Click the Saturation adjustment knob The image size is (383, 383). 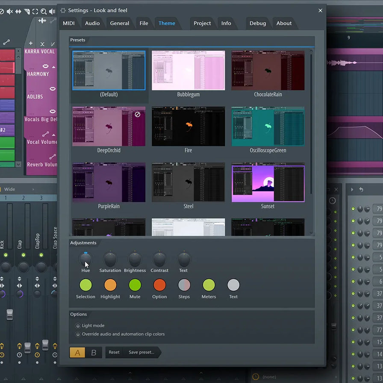110,259
